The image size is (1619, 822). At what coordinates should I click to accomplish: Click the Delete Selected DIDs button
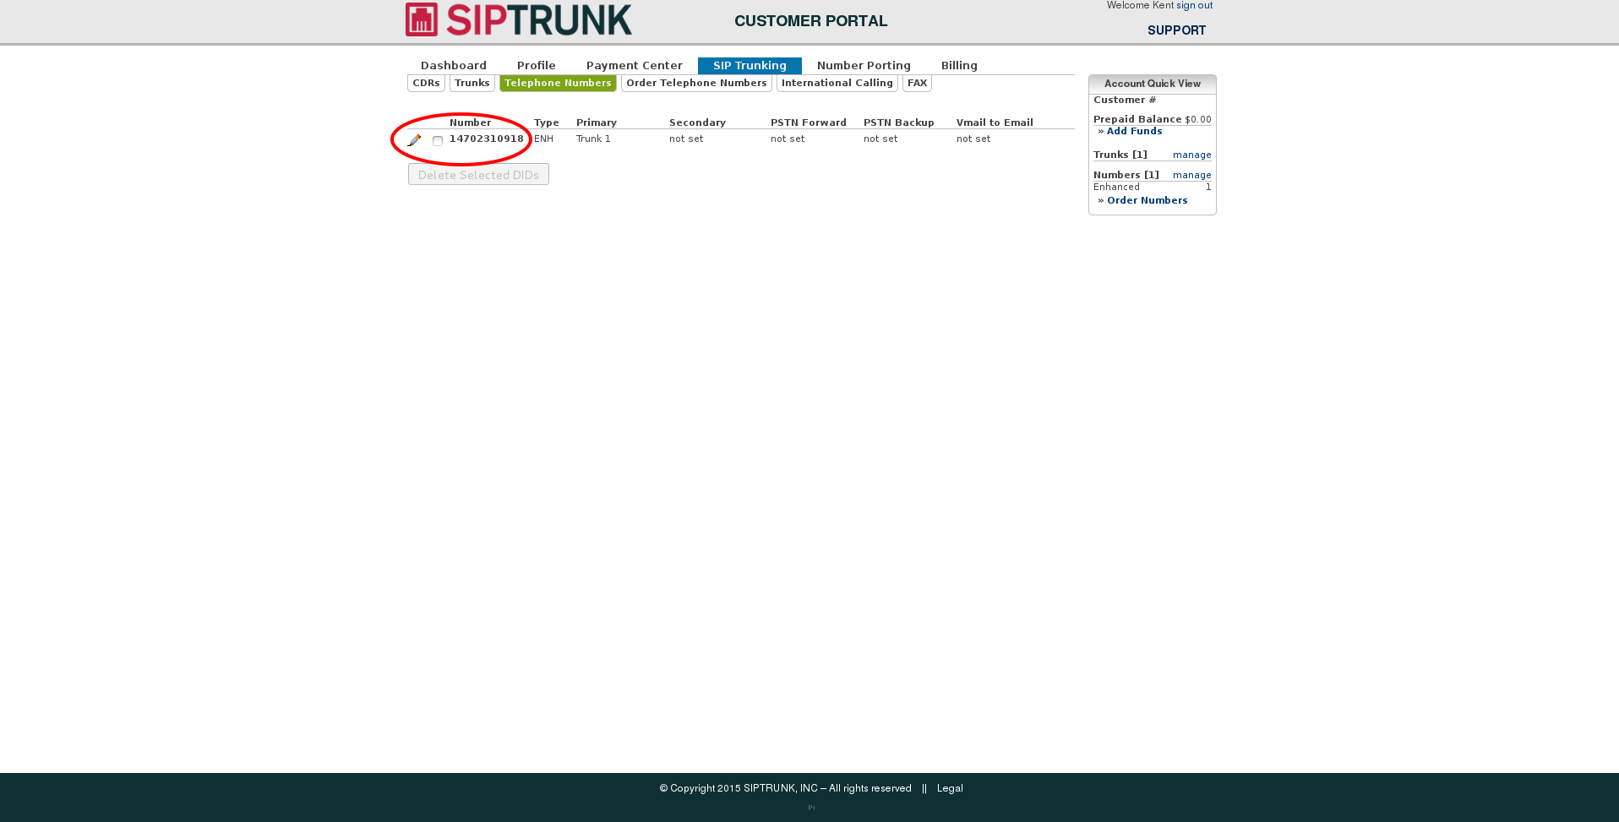(x=478, y=174)
